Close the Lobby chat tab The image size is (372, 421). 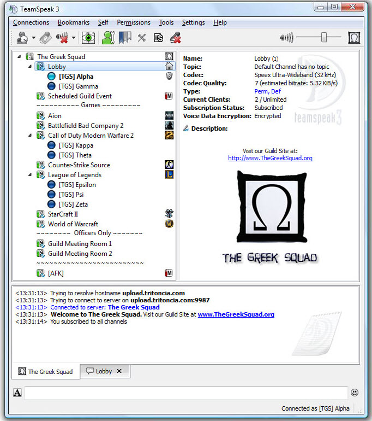coord(119,371)
